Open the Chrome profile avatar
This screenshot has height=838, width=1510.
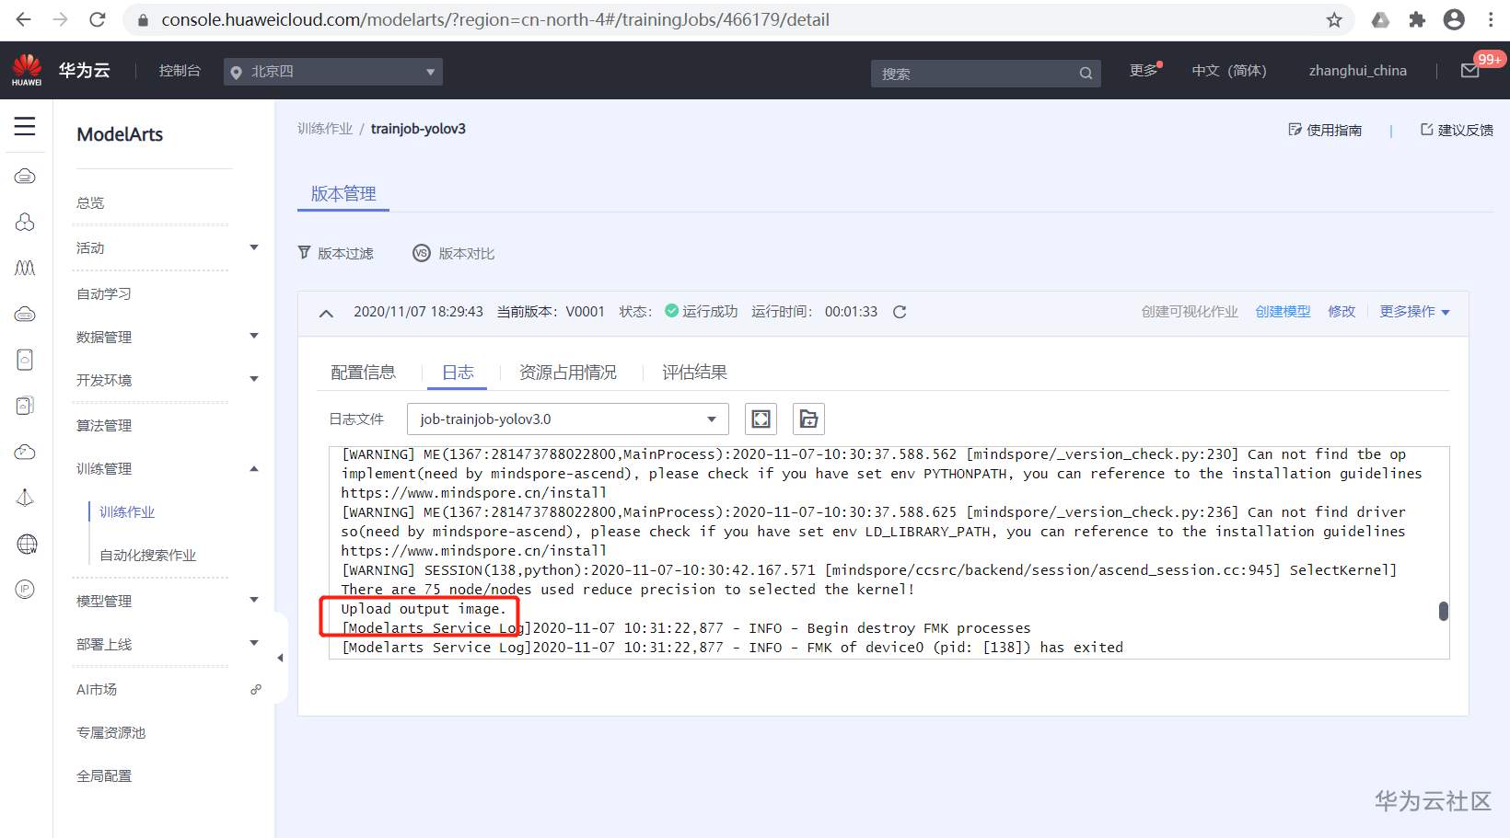[1454, 19]
